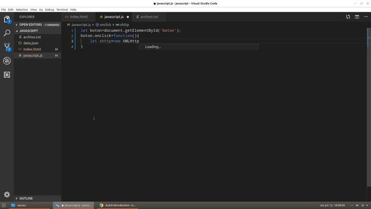The width and height of the screenshot is (371, 209).
Task: Switch to the index.html tab
Action: coord(78,17)
